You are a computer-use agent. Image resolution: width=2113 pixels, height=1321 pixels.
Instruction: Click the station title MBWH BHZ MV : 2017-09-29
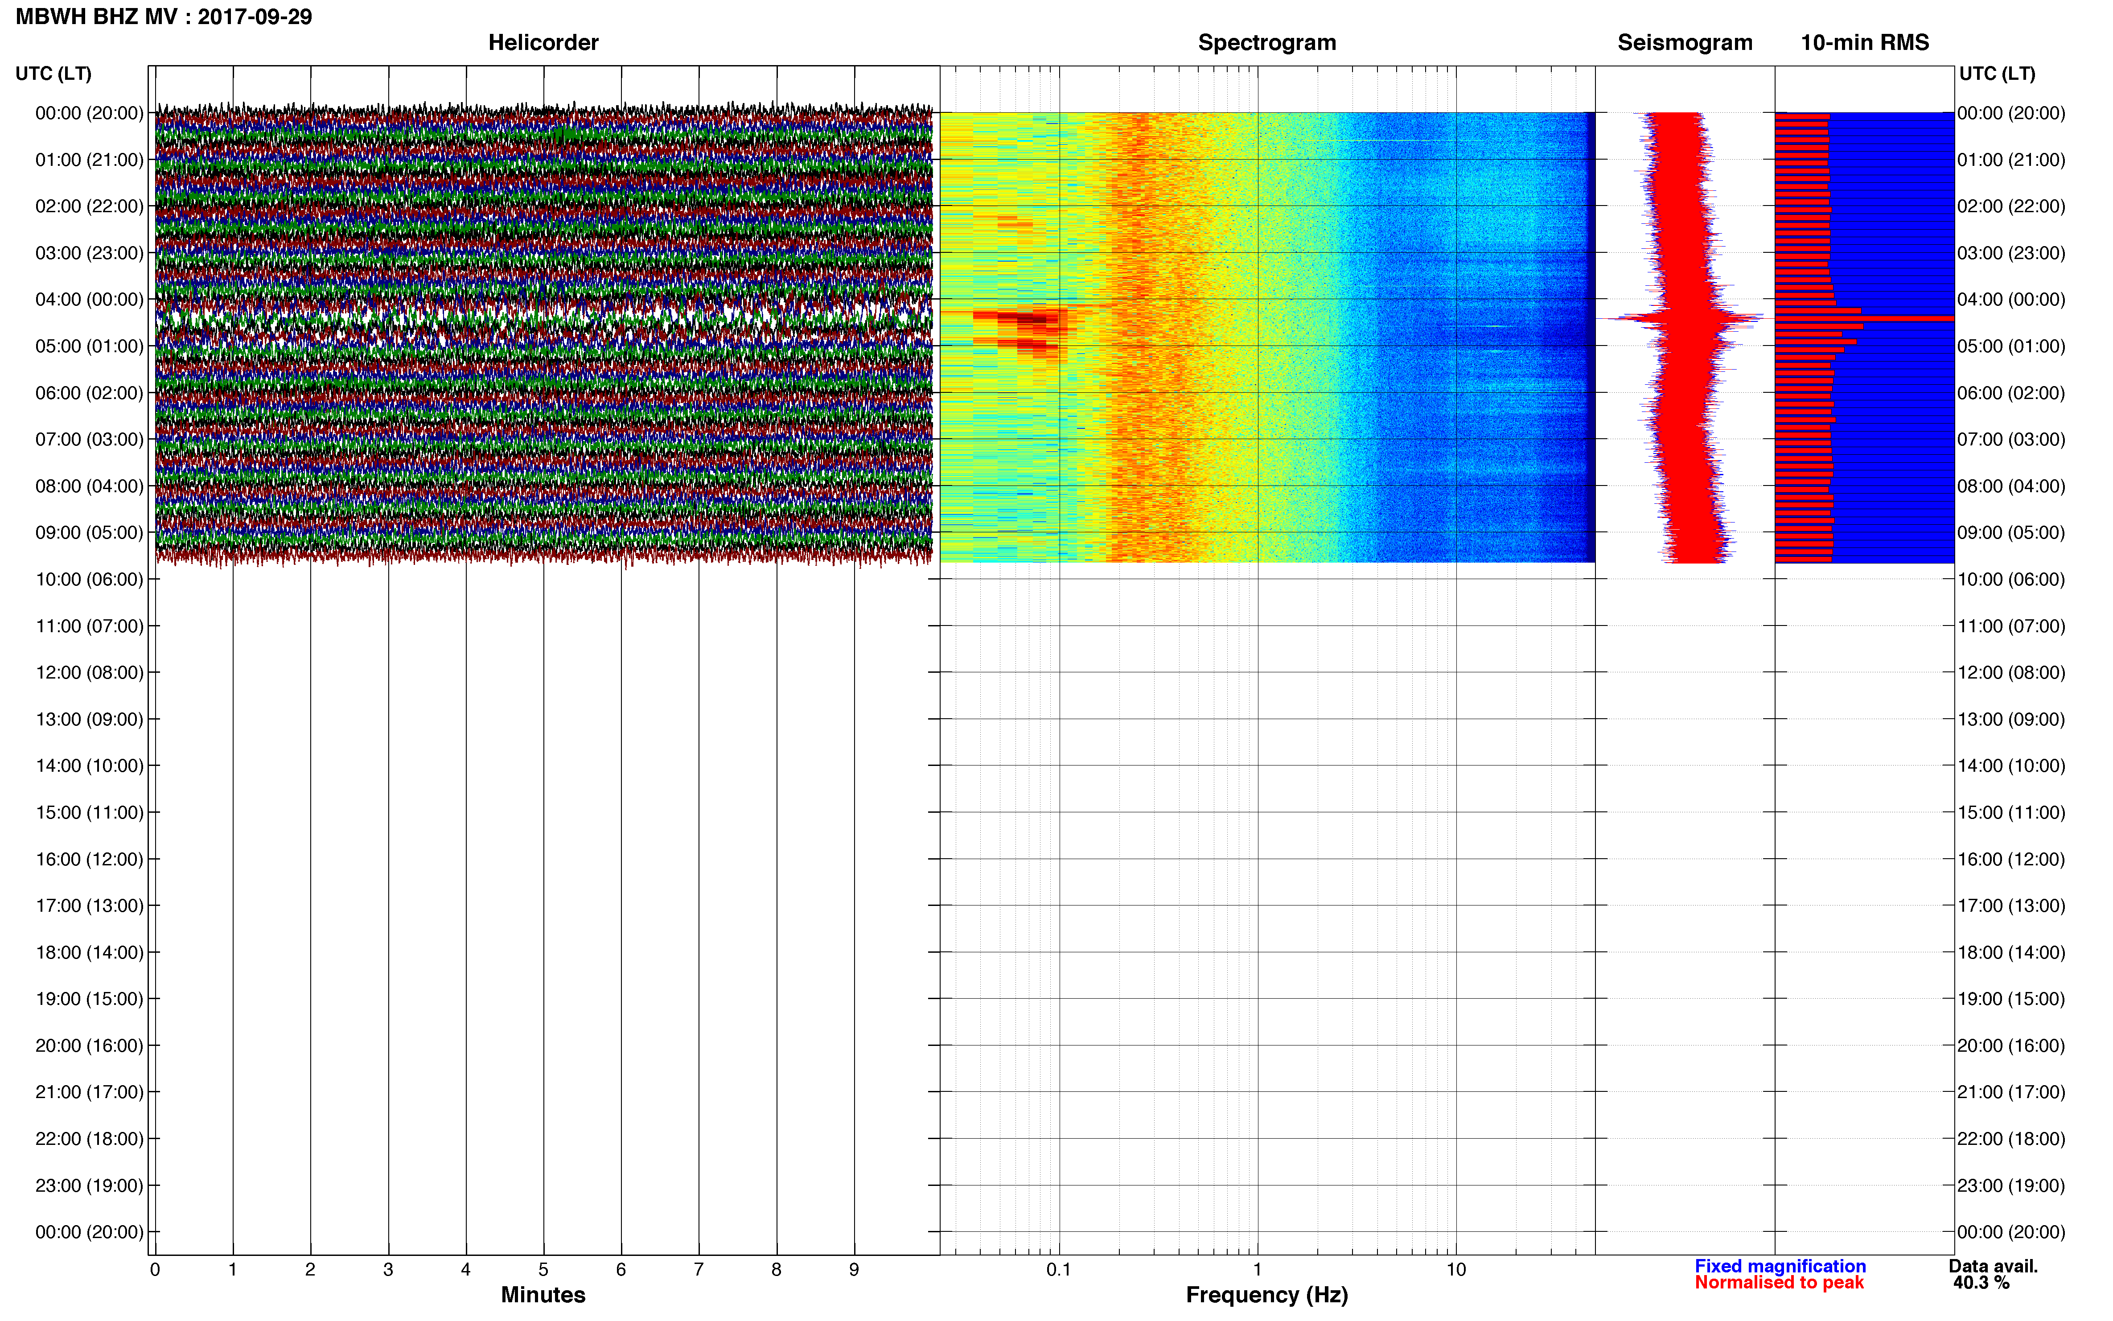164,16
